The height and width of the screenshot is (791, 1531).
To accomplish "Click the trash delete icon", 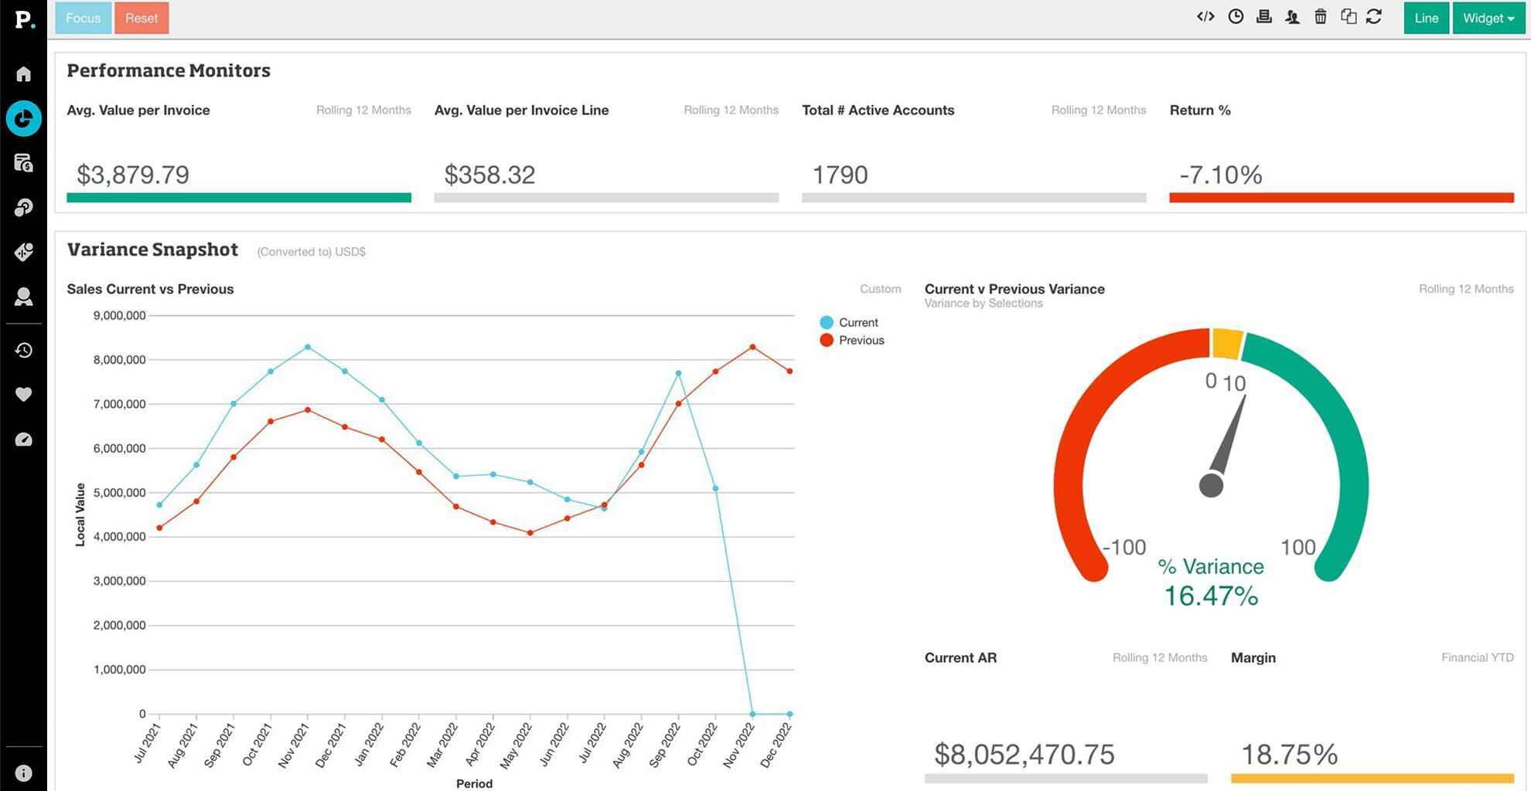I will click(1321, 17).
